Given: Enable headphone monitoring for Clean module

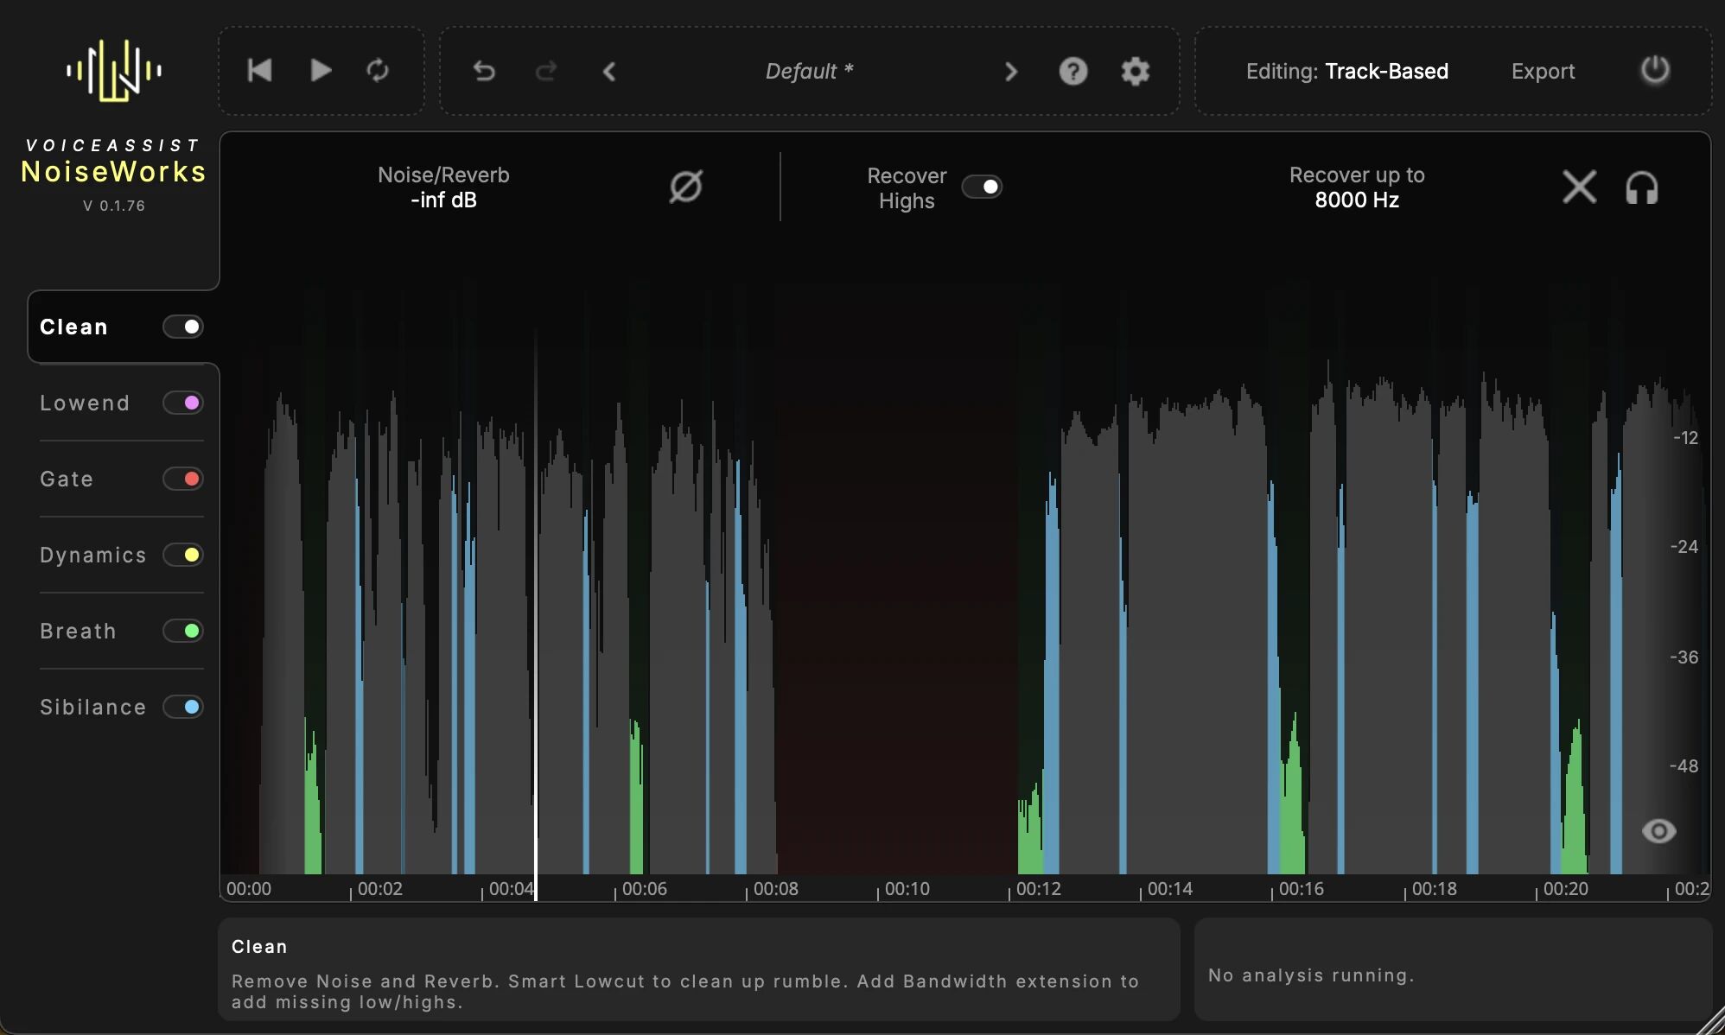Looking at the screenshot, I should [x=1643, y=187].
